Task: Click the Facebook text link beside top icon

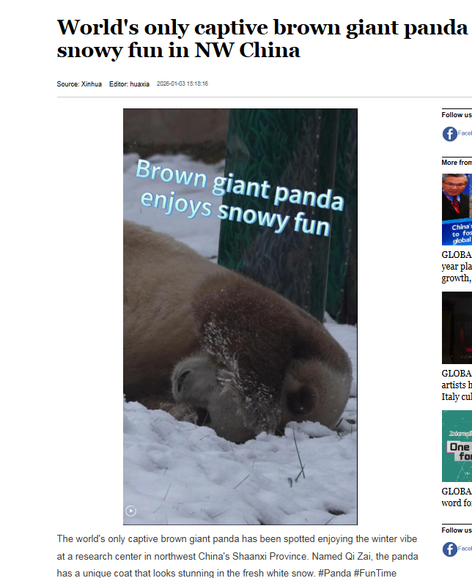Action: [x=465, y=133]
